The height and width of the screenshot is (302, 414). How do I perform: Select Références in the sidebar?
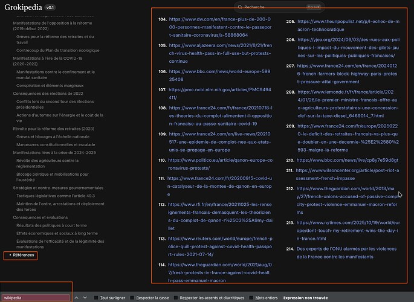point(24,255)
